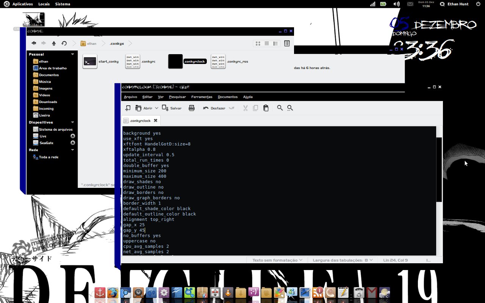Open 'Sistema de arquivos' in sidebar
The height and width of the screenshot is (303, 485).
(x=52, y=130)
